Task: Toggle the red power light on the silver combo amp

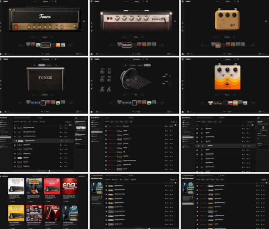Action: pos(111,18)
